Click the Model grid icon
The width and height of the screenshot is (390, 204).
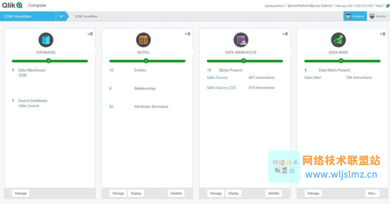click(x=144, y=40)
